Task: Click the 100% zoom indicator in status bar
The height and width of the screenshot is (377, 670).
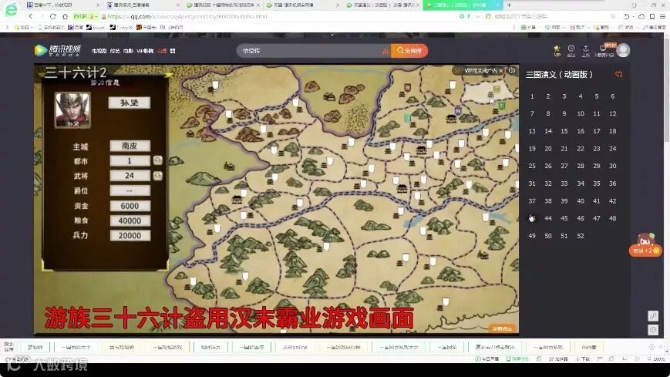Action: tap(657, 358)
